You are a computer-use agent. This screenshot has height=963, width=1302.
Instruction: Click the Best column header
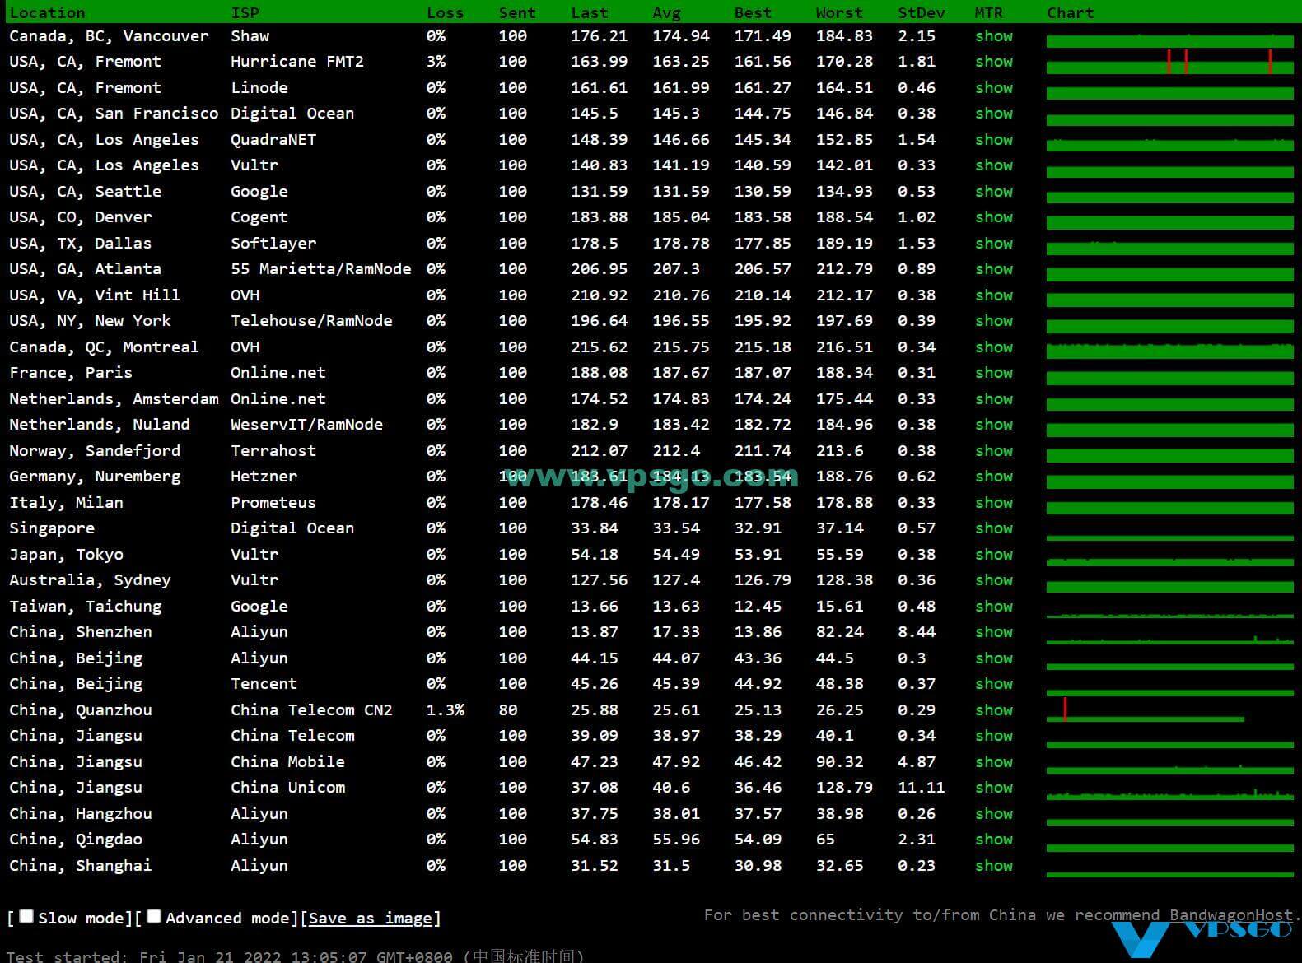coord(753,13)
